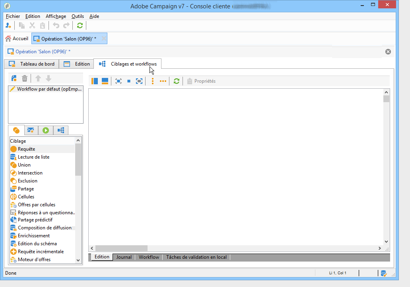Viewport: 410px width, 287px height.
Task: Select the Cellules activity
Action: point(43,196)
